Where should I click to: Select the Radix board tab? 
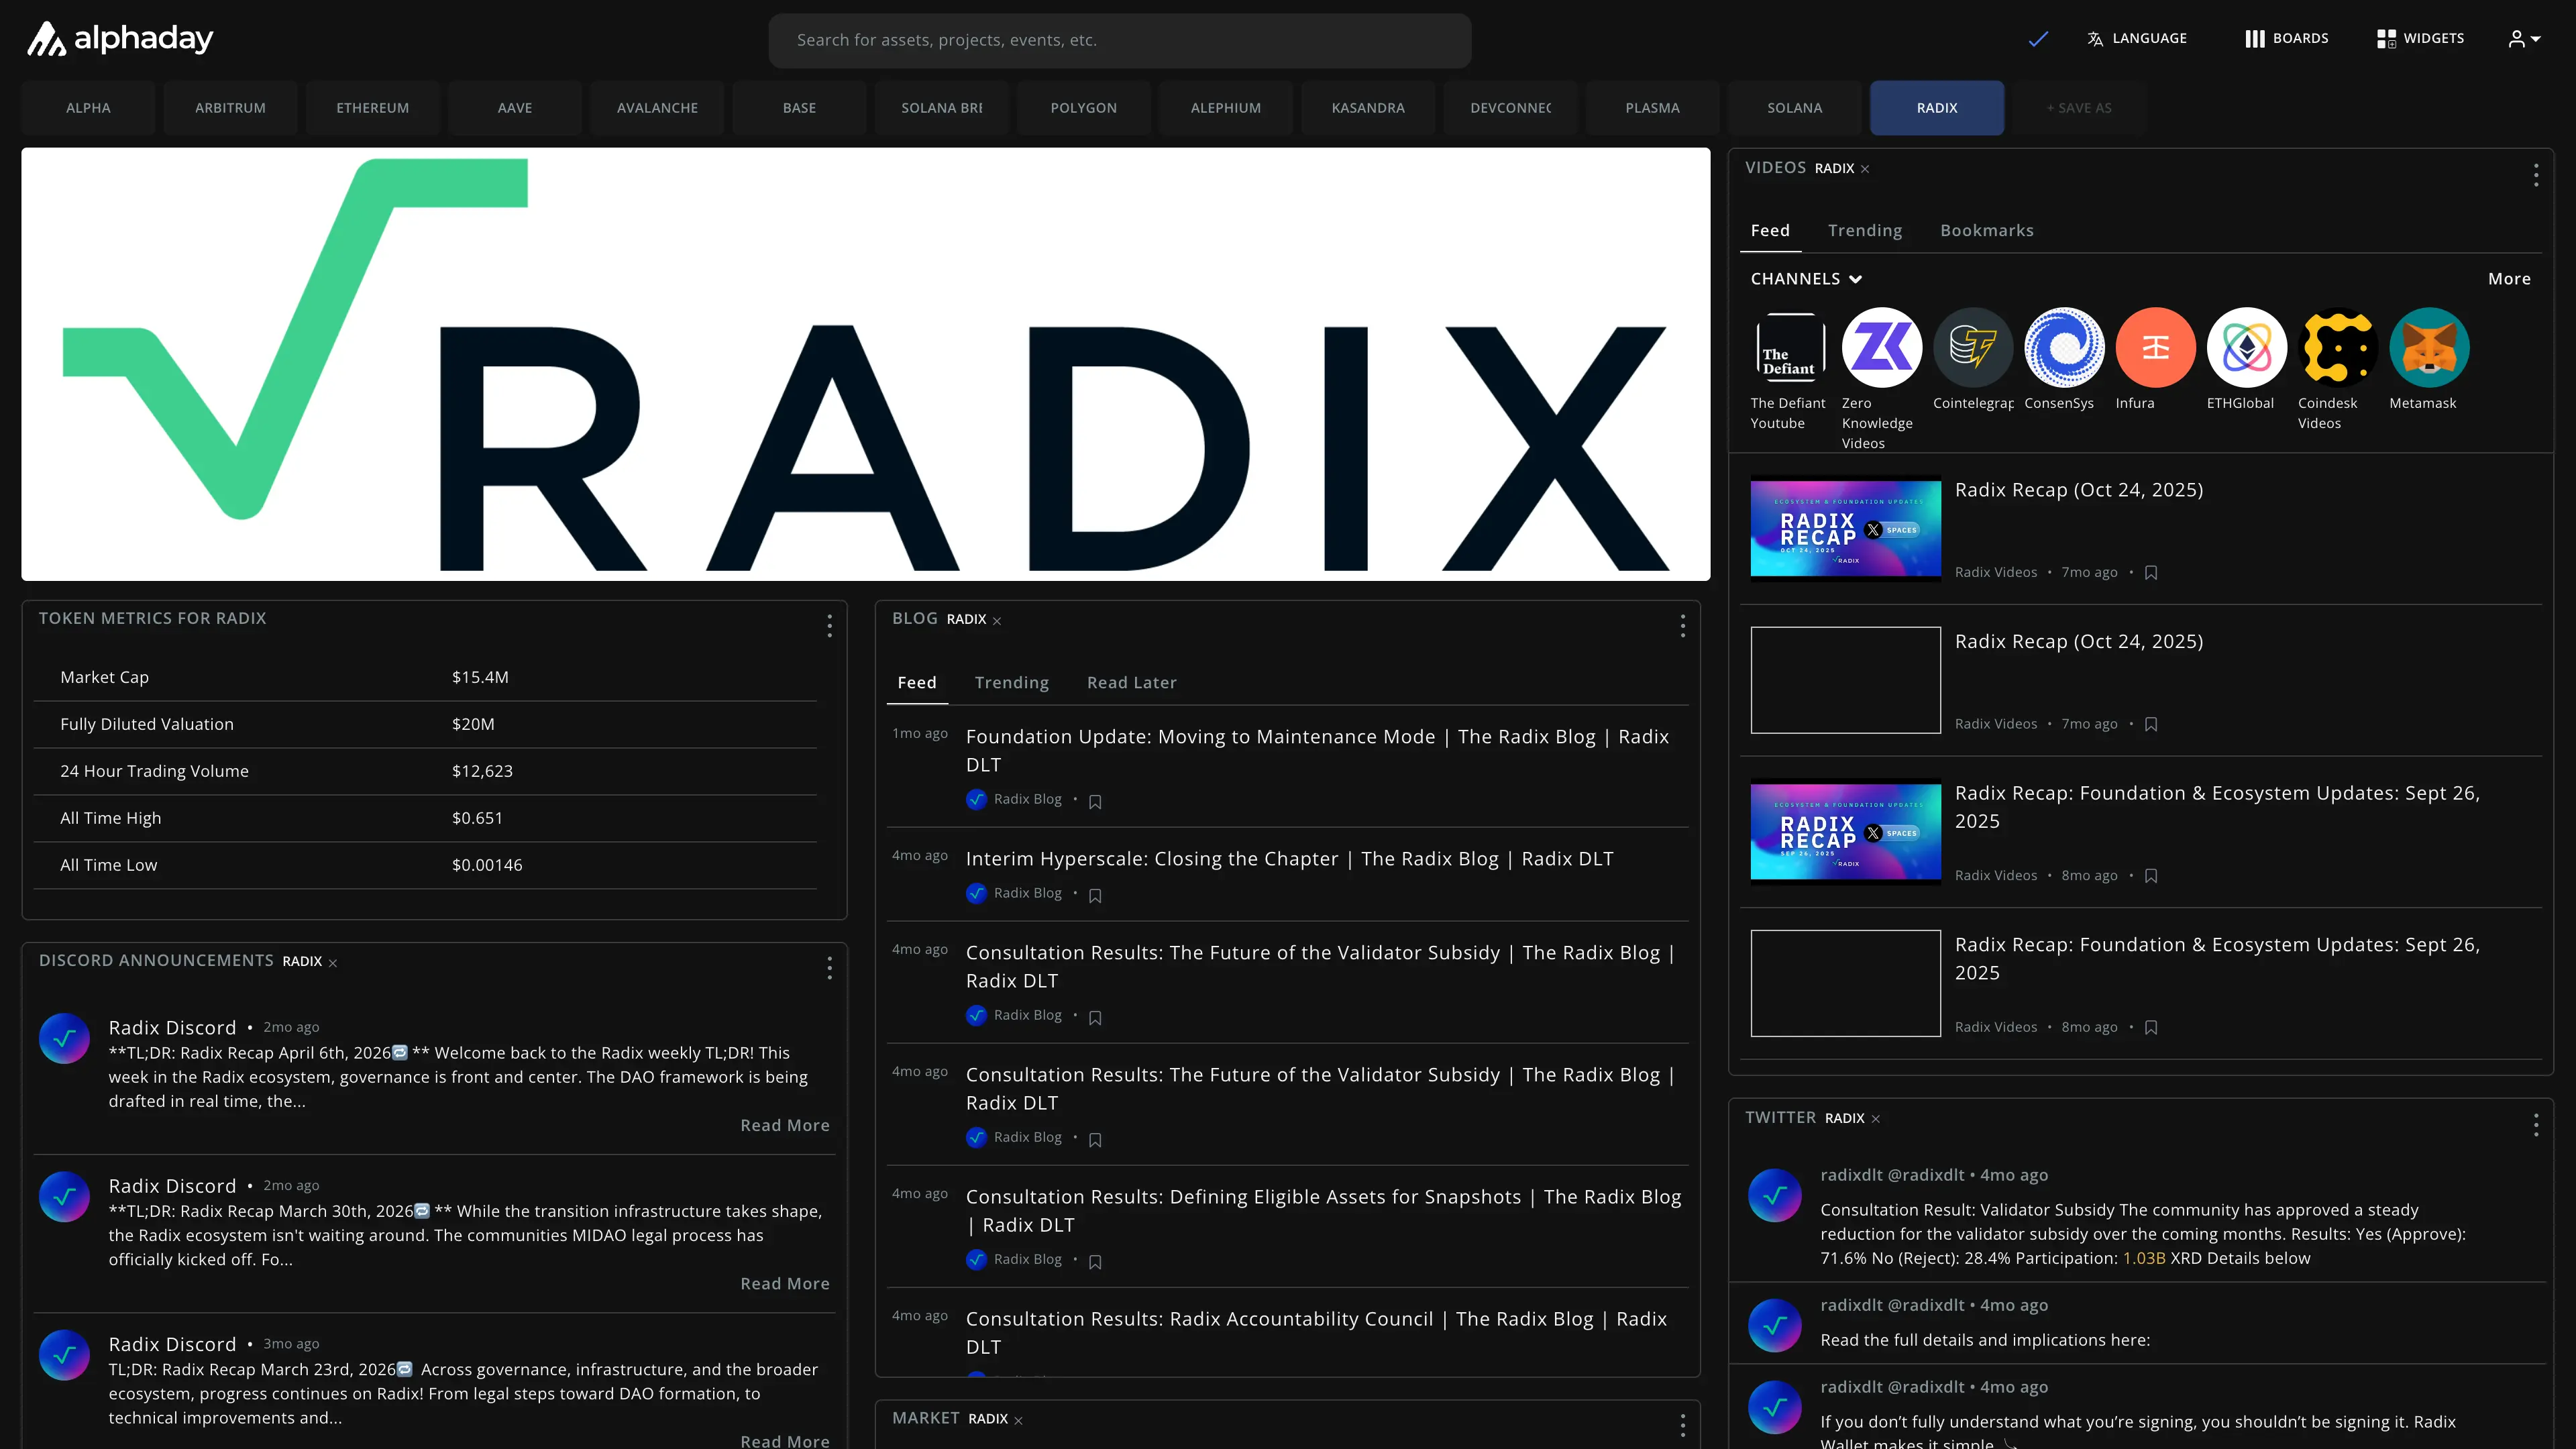(1937, 108)
